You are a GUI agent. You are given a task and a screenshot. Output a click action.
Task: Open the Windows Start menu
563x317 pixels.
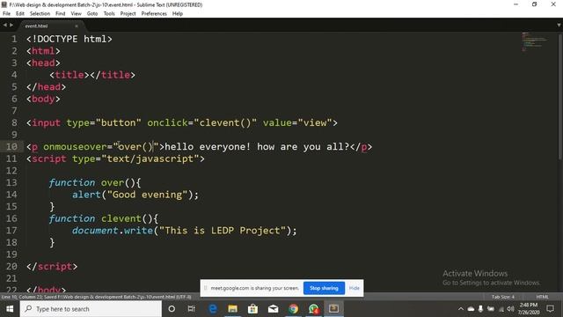pyautogui.click(x=10, y=309)
